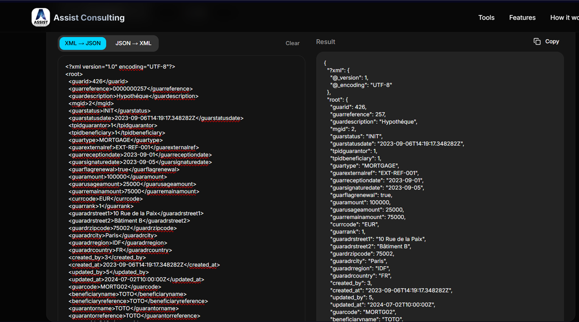Click "guarreference": 257 in the result
579x322 pixels.
point(358,114)
